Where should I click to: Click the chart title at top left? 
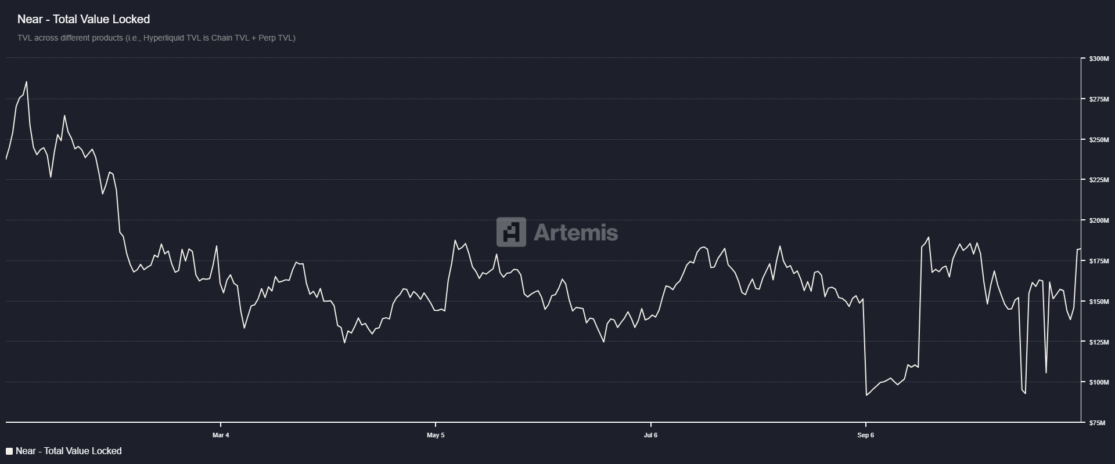pyautogui.click(x=84, y=19)
